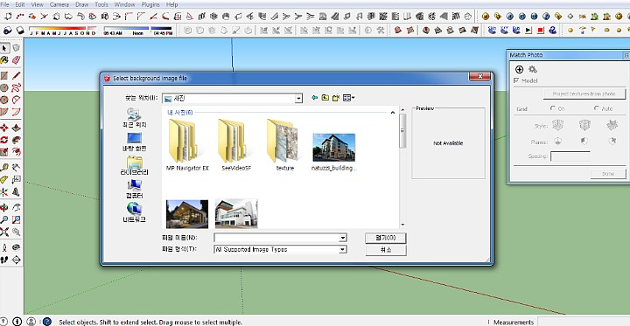The height and width of the screenshot is (326, 630).
Task: Open Match Photo settings gear icon
Action: coord(532,69)
